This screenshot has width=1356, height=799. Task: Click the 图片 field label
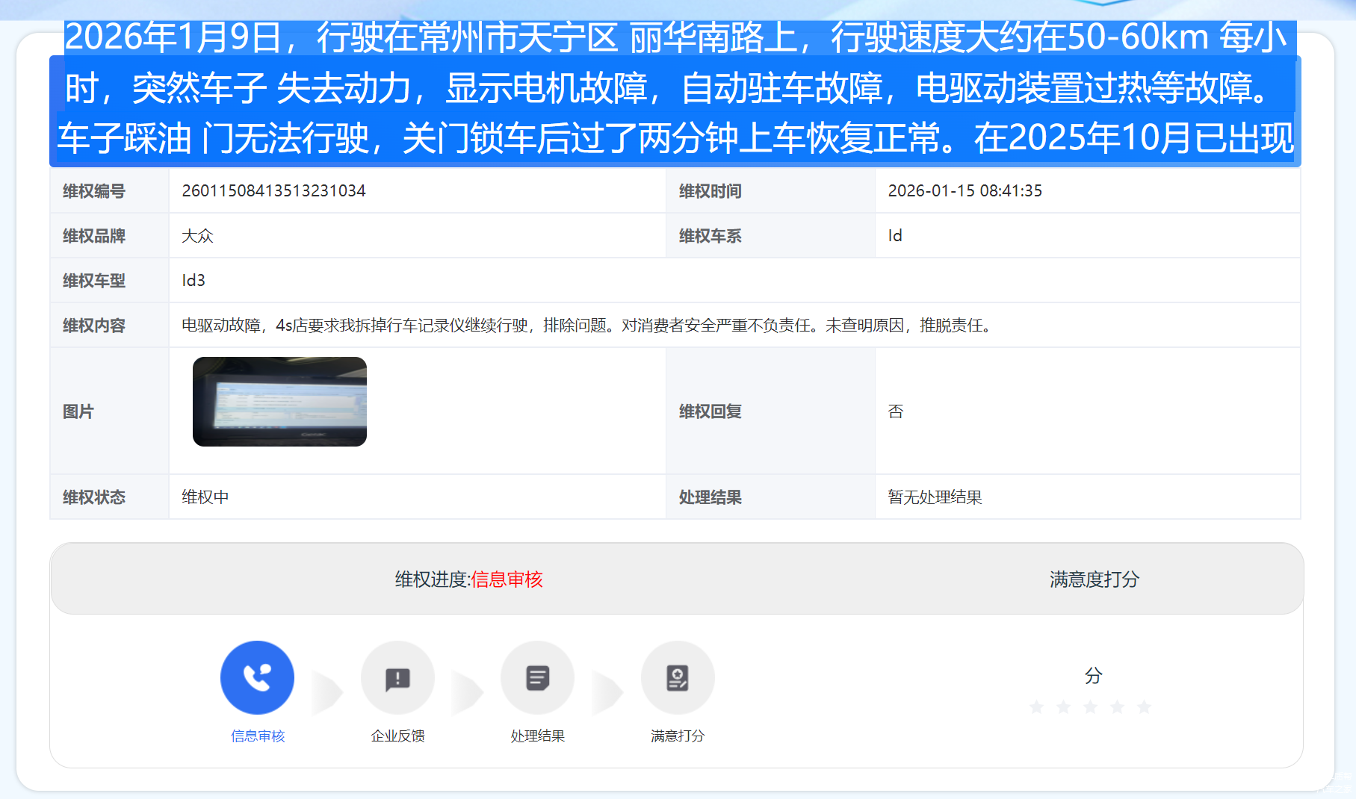coord(78,411)
